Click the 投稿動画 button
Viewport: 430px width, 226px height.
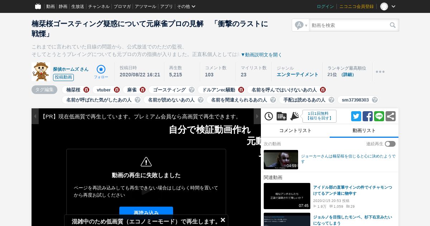[63, 77]
